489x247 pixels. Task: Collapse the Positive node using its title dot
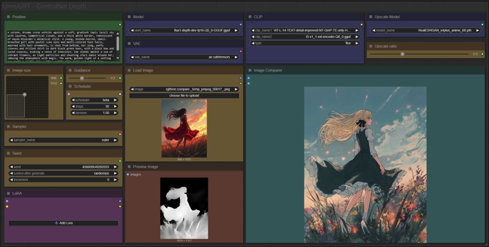[9, 17]
